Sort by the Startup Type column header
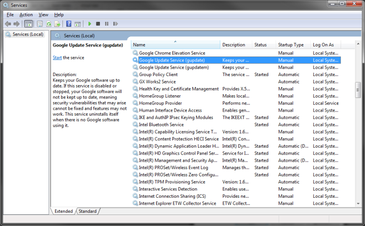This screenshot has width=365, height=226. pyautogui.click(x=293, y=45)
